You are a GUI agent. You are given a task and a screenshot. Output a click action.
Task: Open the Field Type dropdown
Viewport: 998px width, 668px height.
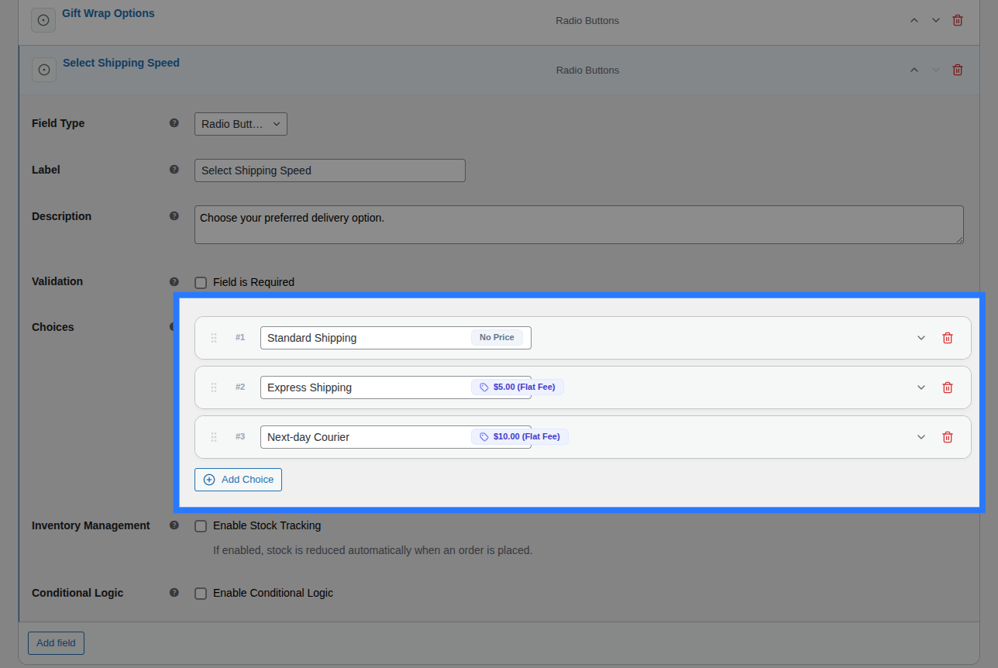(x=241, y=124)
